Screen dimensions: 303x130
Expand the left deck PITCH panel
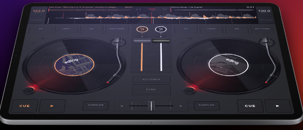(37, 20)
